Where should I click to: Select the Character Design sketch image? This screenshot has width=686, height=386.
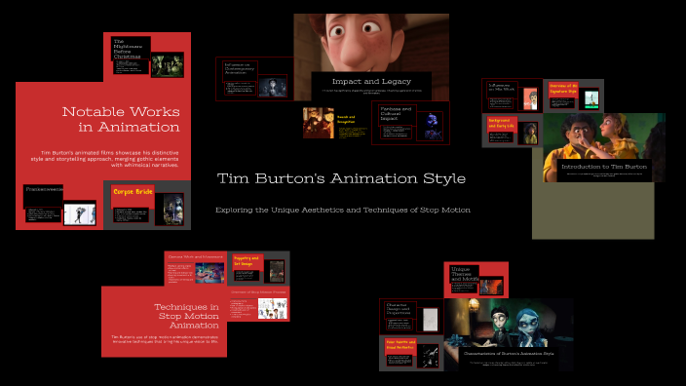(x=430, y=320)
